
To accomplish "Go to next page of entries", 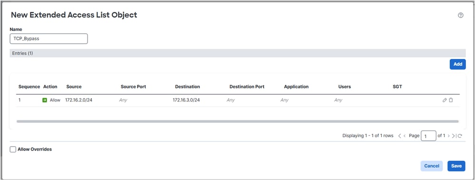I will (449, 136).
